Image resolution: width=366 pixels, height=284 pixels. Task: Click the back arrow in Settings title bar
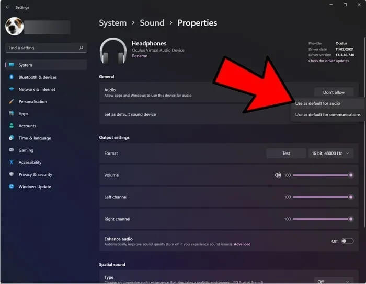pos(8,7)
